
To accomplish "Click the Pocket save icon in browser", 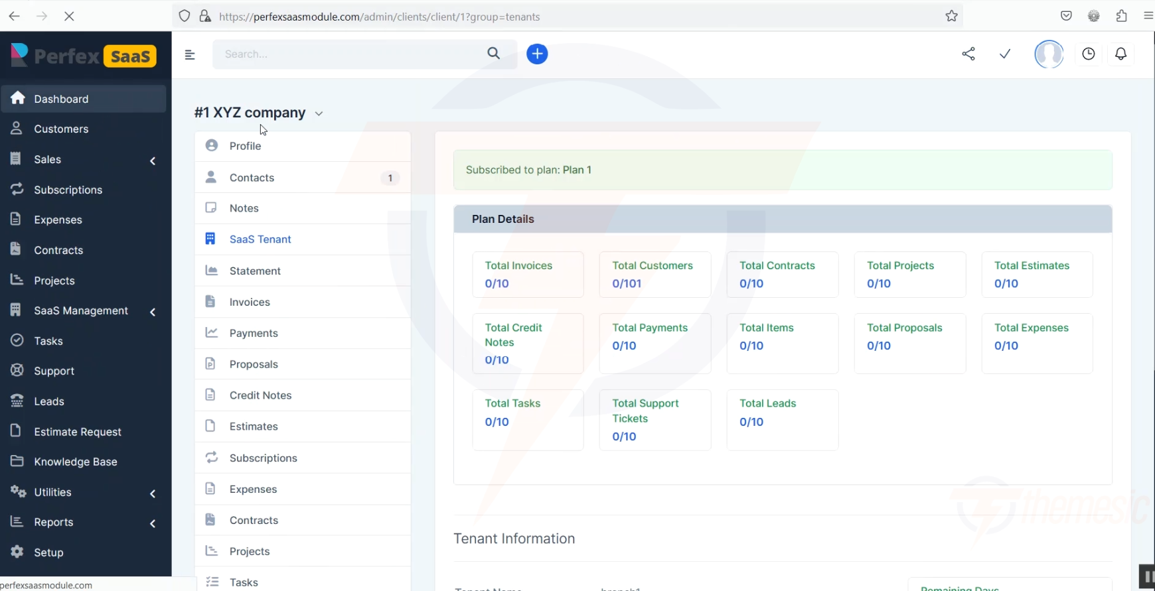I will pyautogui.click(x=1066, y=16).
